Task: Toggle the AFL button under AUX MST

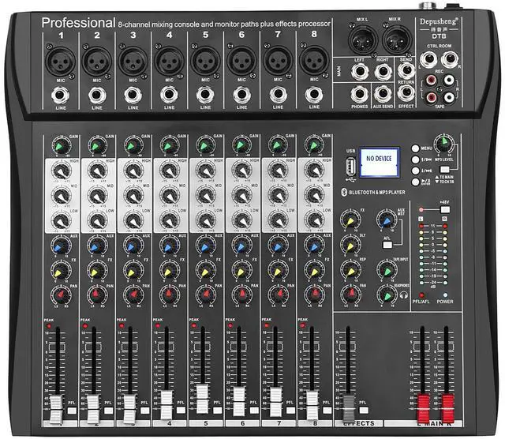Action: pyautogui.click(x=387, y=245)
